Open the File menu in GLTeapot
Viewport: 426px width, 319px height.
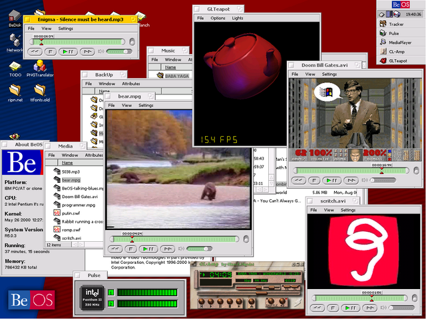(200, 18)
